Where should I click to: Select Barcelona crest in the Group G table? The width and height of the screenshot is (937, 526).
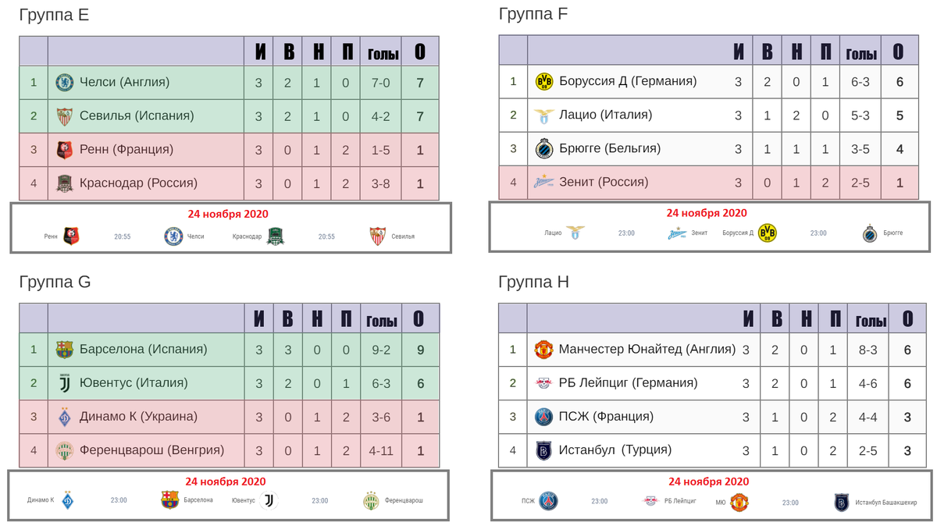(x=64, y=350)
